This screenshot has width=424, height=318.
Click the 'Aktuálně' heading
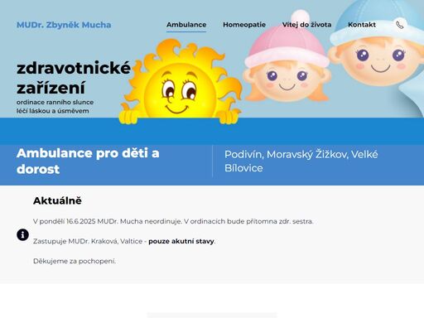pos(57,200)
